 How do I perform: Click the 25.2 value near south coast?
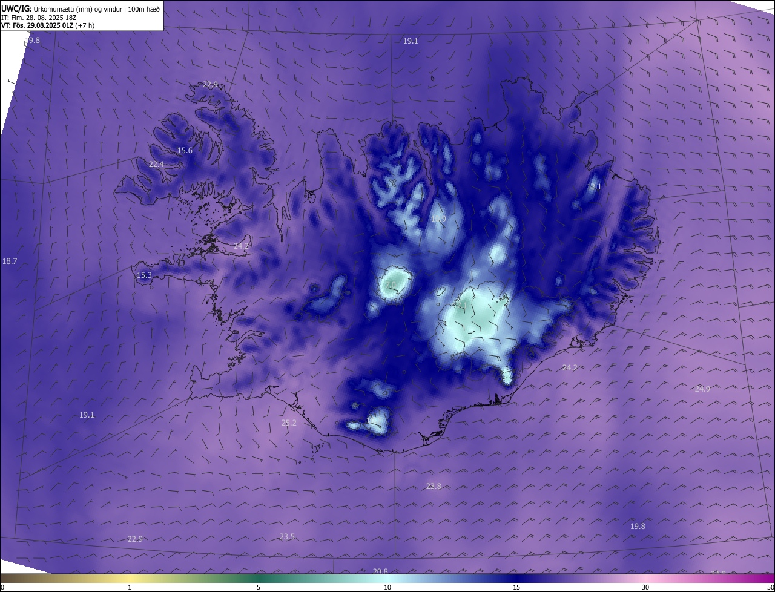(289, 423)
